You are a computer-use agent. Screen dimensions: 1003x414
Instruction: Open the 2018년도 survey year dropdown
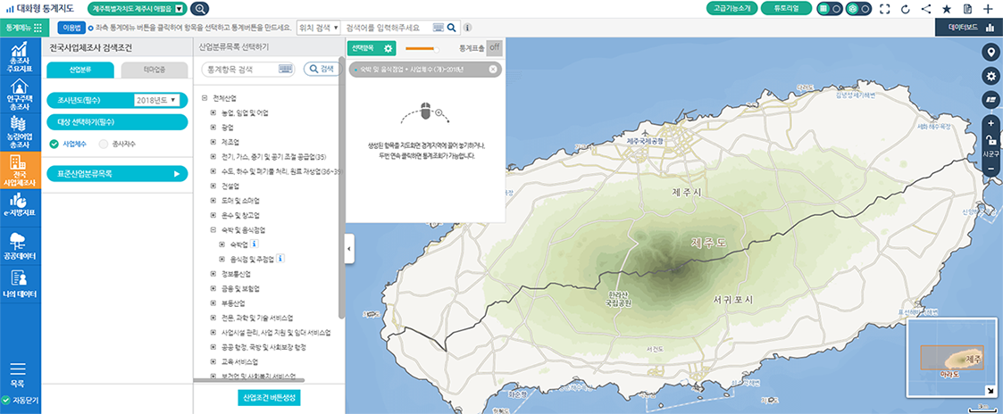tap(155, 100)
